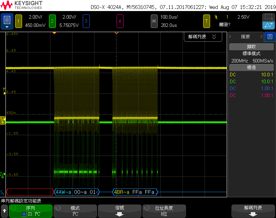Viewport: 276px width, 218px height.
Task: Click the red undecoded bus segment
Action: pos(30,192)
